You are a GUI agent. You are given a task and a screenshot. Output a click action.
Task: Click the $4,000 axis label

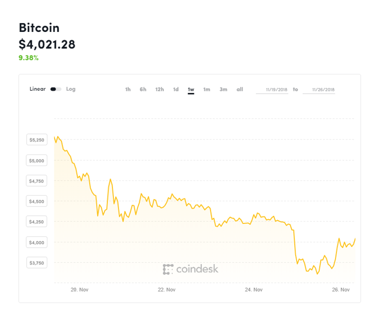(x=37, y=242)
